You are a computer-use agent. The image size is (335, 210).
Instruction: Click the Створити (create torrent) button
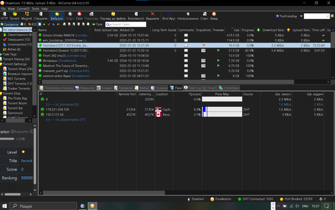[x=40, y=16]
